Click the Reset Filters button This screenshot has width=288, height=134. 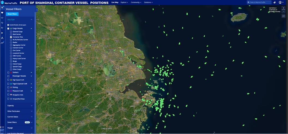(x=12, y=14)
